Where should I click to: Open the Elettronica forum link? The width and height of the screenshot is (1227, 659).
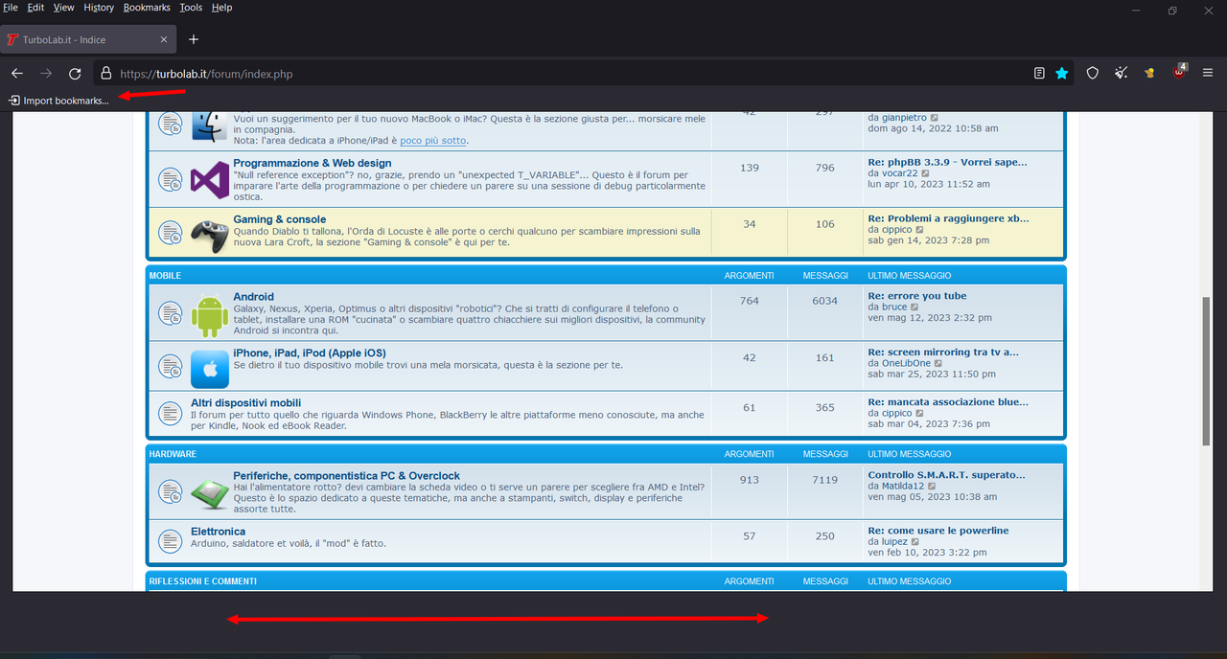tap(219, 532)
